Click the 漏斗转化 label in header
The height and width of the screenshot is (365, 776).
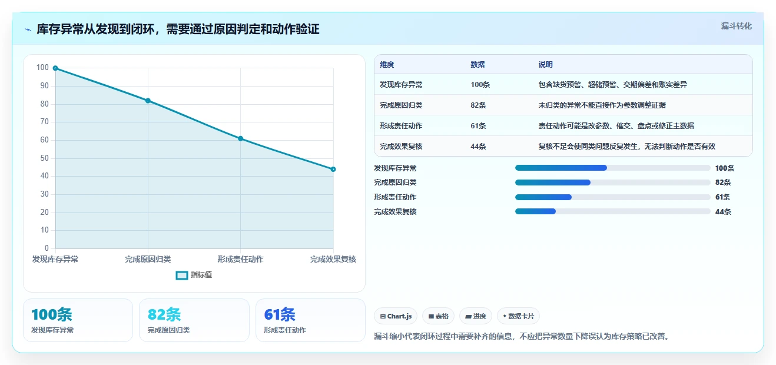pos(736,26)
